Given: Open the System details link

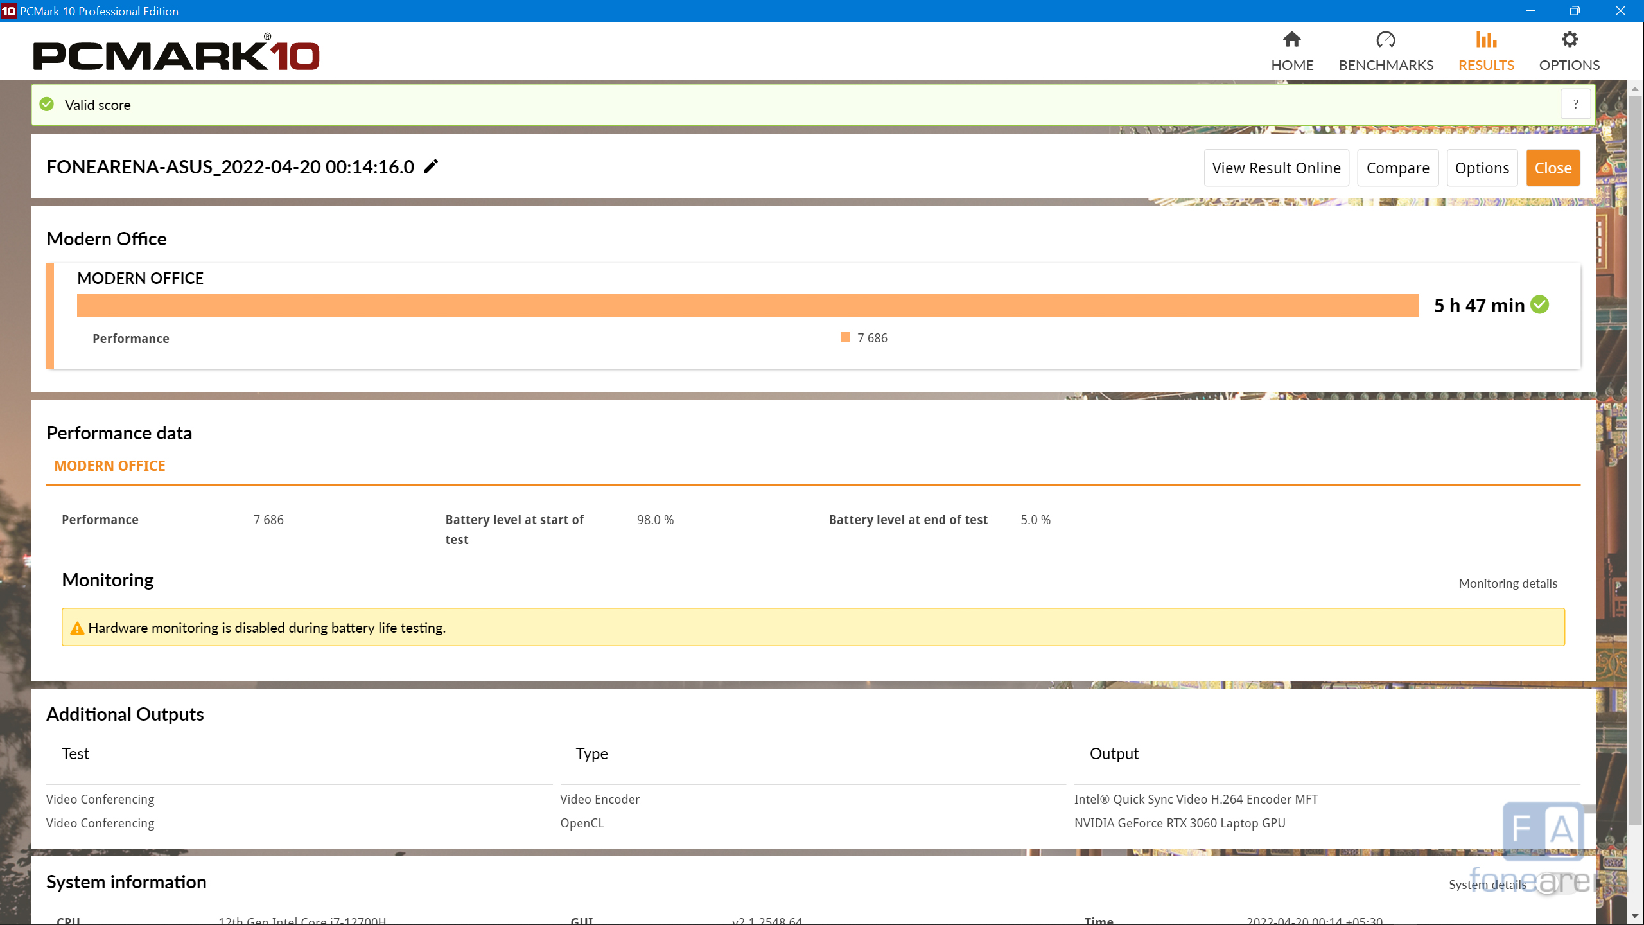Looking at the screenshot, I should (x=1487, y=885).
